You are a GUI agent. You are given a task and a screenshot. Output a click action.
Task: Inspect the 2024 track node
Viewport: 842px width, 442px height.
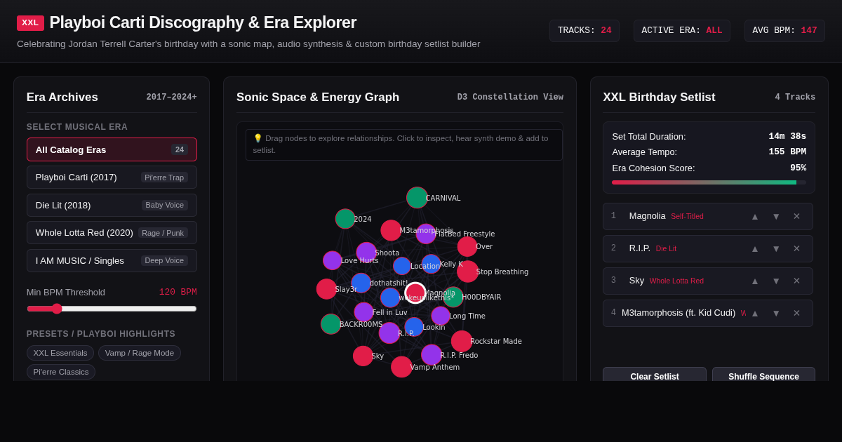coord(345,219)
